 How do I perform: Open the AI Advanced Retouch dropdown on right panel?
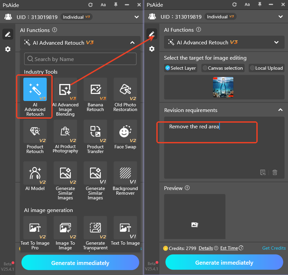[276, 42]
